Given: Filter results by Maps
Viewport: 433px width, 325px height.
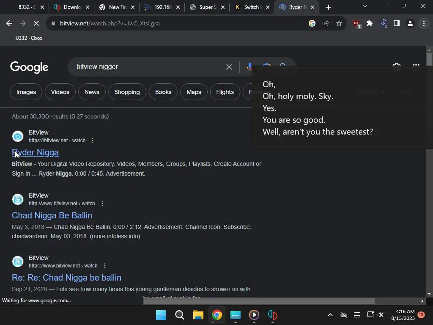Looking at the screenshot, I should click(x=194, y=92).
